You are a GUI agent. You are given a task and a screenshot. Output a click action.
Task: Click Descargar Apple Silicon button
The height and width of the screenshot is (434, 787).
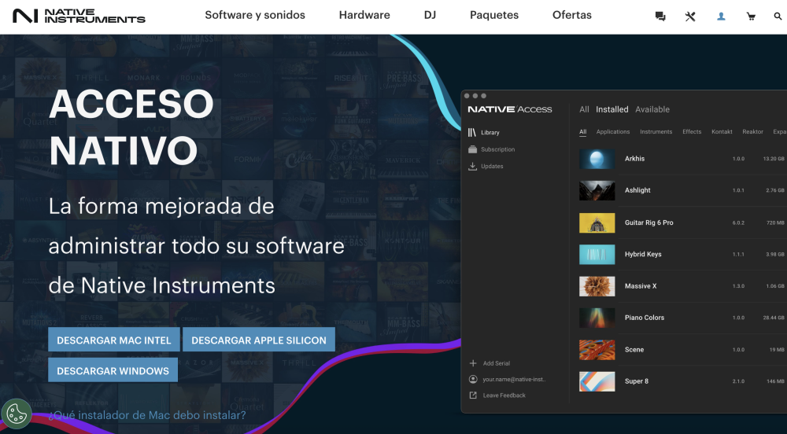click(x=259, y=340)
